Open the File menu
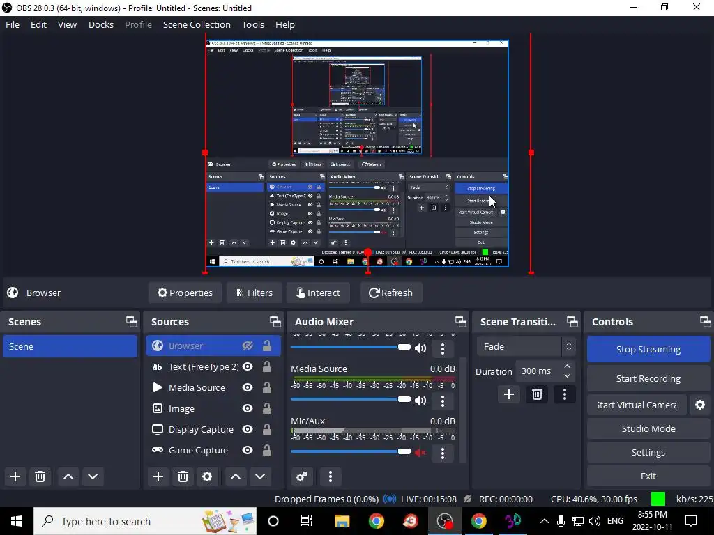 tap(13, 24)
